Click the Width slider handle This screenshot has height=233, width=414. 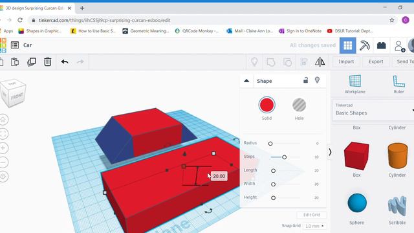[273, 184]
